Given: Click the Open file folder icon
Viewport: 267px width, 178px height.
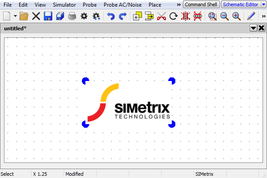Looking at the screenshot, I should (24, 16).
